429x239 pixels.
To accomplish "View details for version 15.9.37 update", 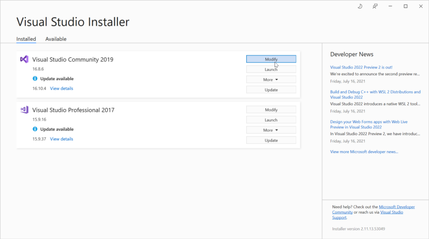I will point(61,139).
